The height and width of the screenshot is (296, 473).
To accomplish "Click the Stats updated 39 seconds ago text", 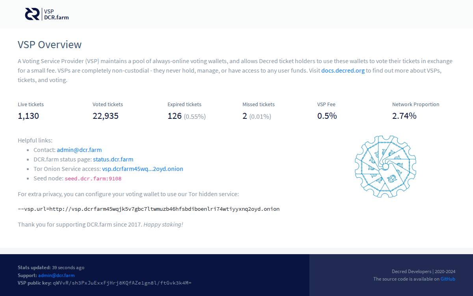I will (51, 267).
